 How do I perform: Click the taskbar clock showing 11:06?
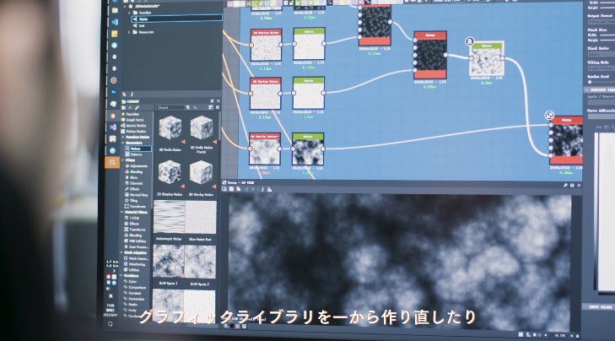coord(111,305)
